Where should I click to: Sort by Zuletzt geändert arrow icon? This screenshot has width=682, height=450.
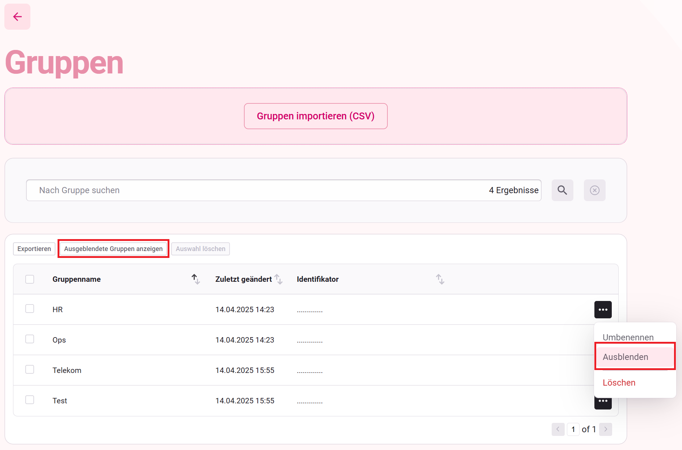click(278, 279)
